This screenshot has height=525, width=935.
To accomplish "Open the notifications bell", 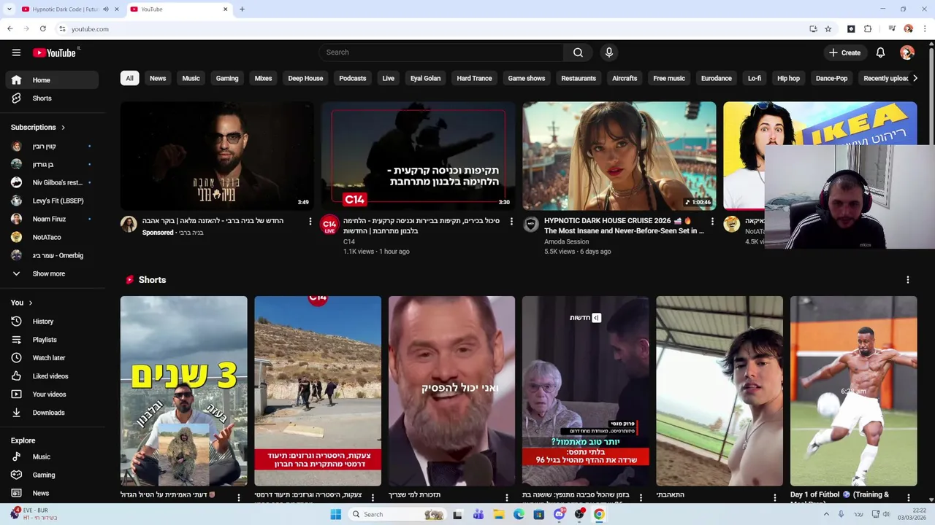I will (880, 52).
